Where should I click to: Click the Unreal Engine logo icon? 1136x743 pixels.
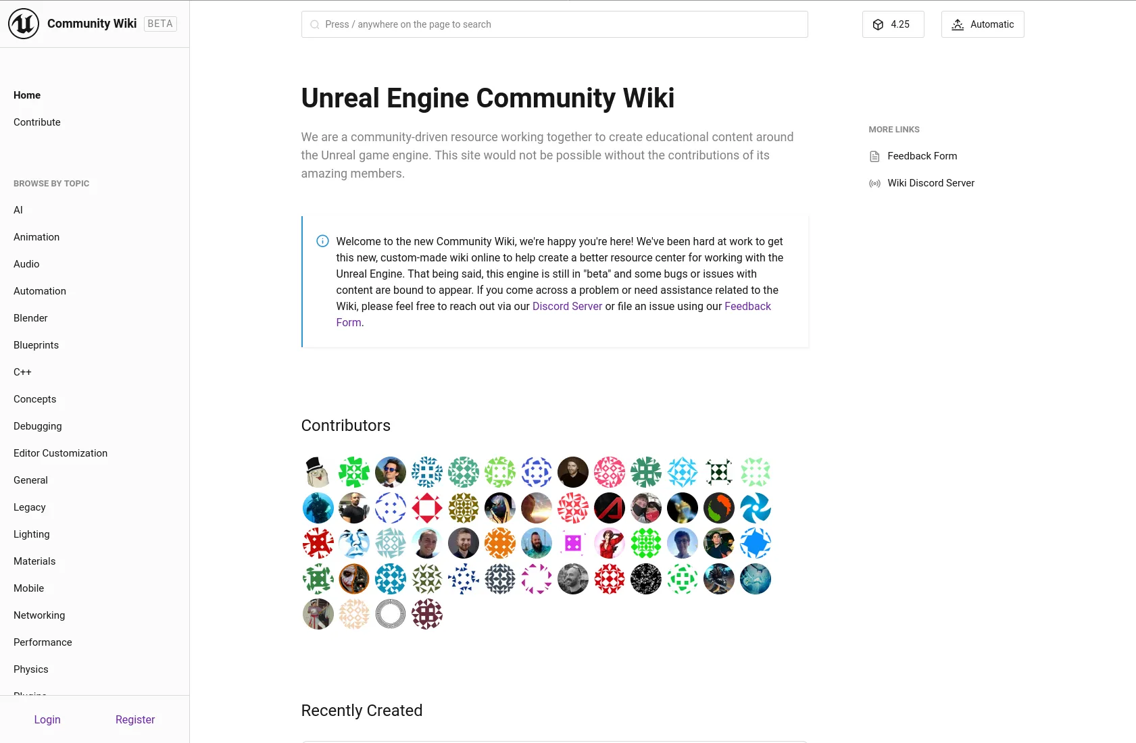[24, 24]
